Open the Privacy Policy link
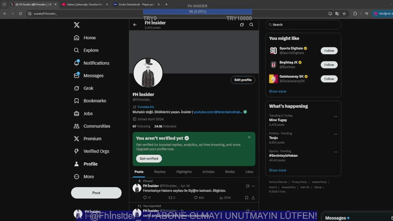Viewport: 393px width, 221px height. pos(299,182)
